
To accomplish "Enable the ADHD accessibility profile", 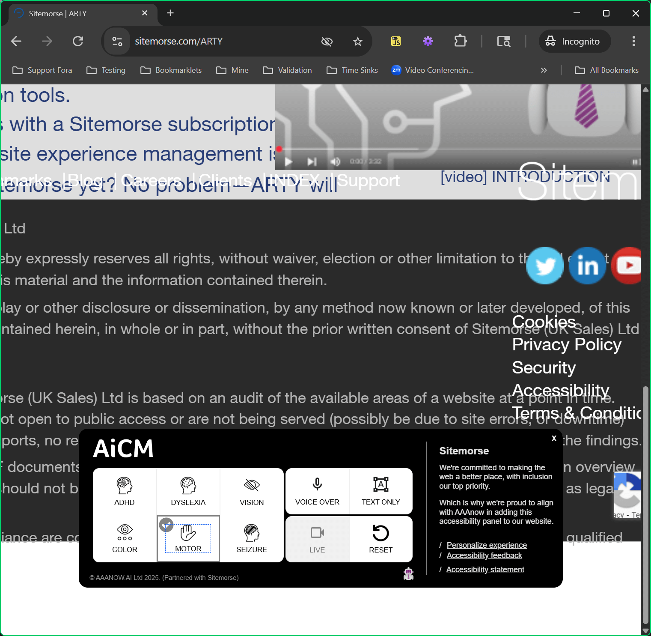I will pos(125,492).
